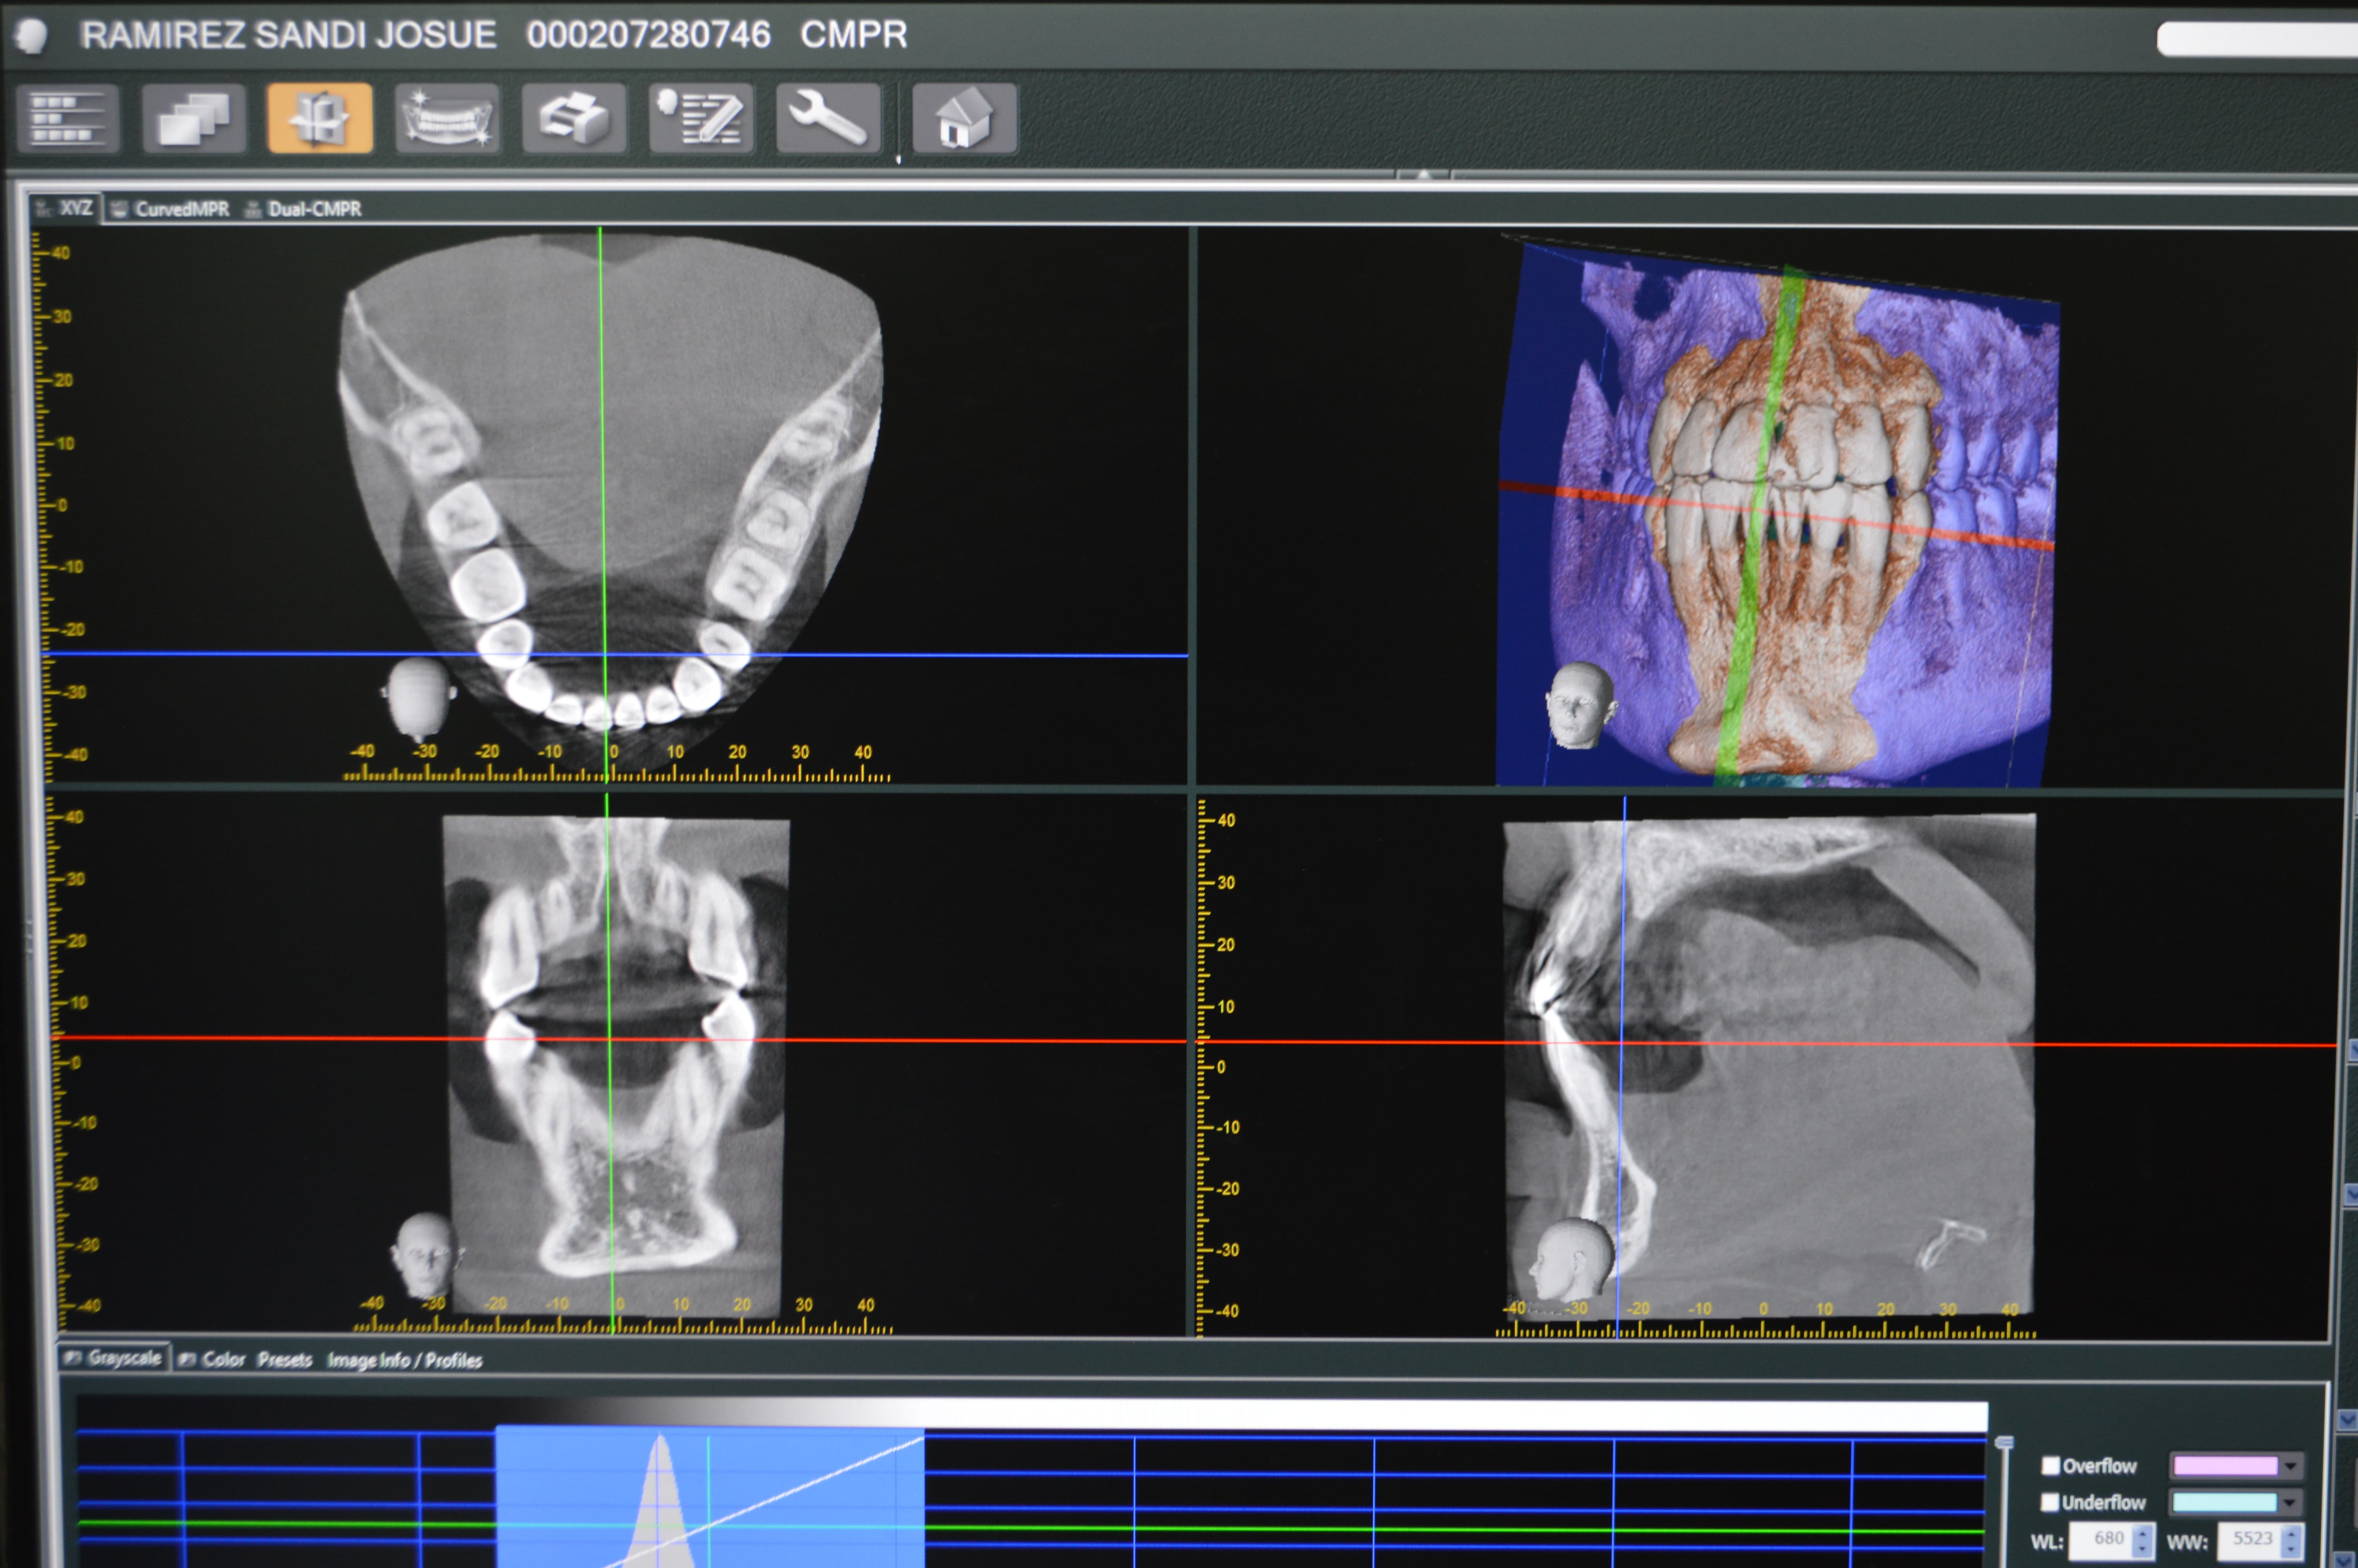The width and height of the screenshot is (2358, 1568).
Task: Click the CMPR label in title bar
Action: click(854, 35)
